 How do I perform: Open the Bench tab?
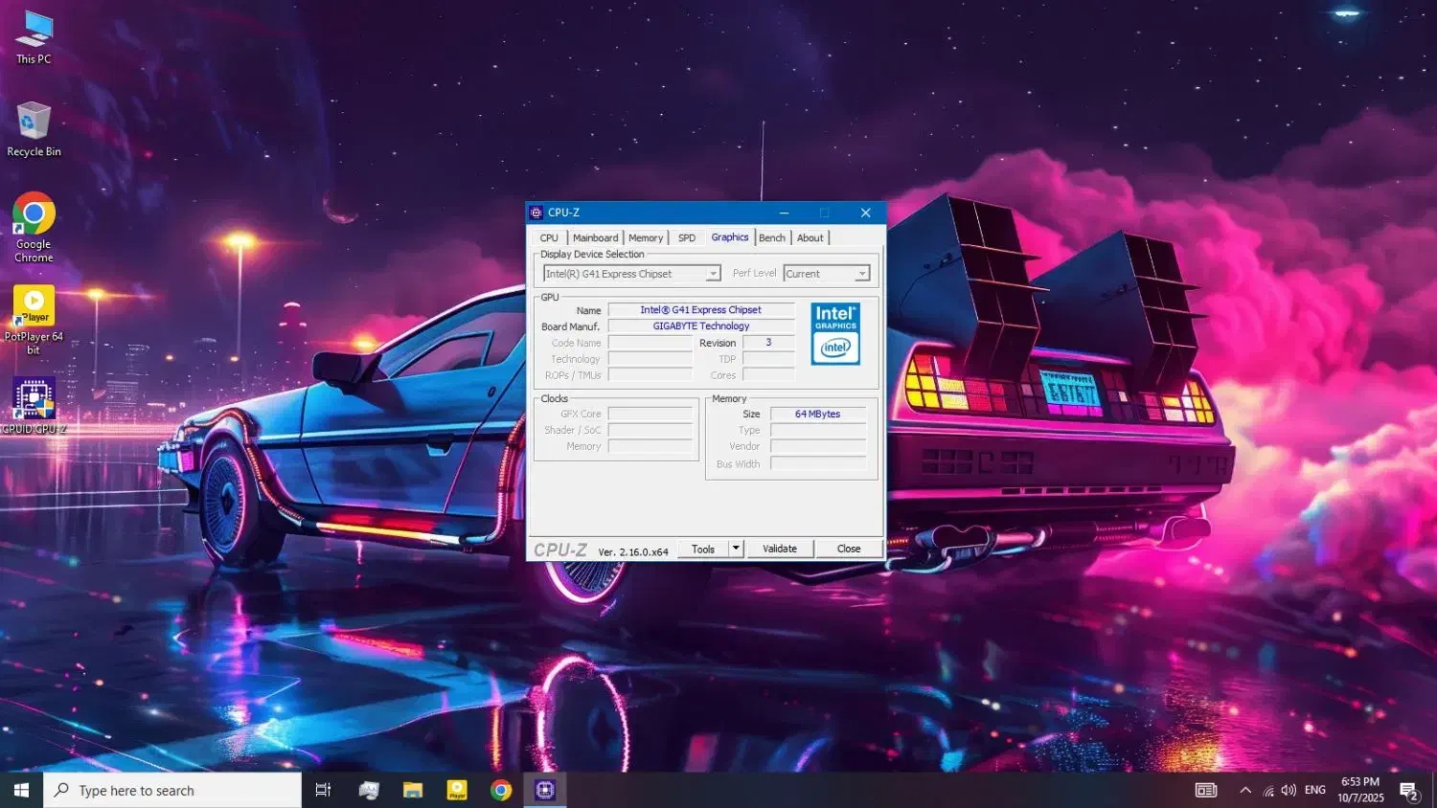pyautogui.click(x=772, y=238)
